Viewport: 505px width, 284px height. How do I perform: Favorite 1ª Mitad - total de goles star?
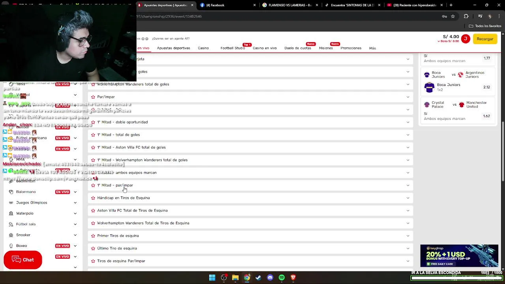[93, 135]
